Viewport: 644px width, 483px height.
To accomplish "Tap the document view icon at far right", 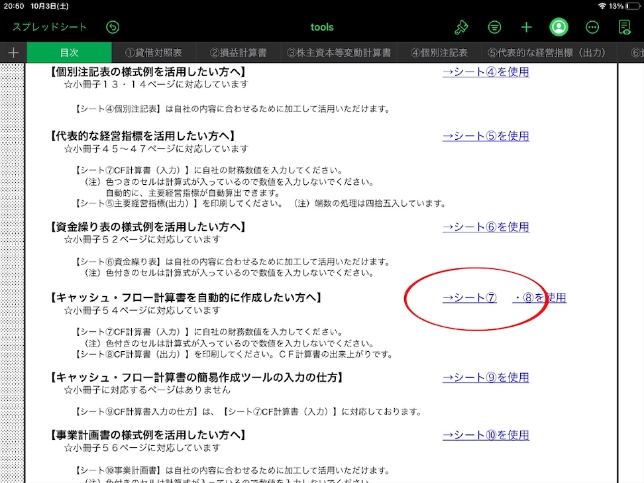I will tap(624, 27).
